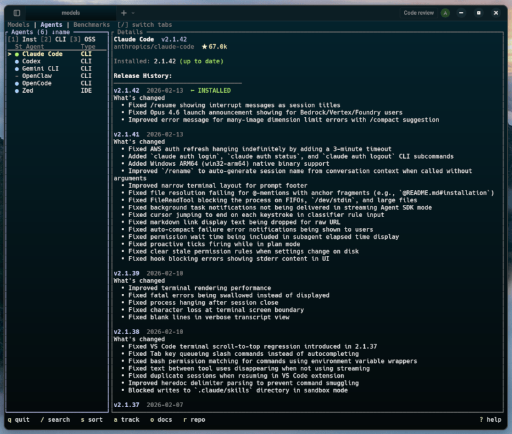Click the Codex status dot

click(17, 61)
